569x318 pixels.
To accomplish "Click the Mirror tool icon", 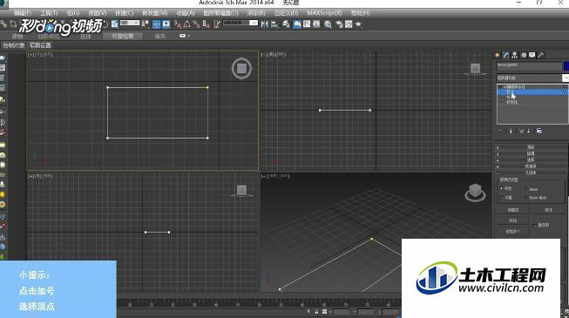I will [x=265, y=24].
